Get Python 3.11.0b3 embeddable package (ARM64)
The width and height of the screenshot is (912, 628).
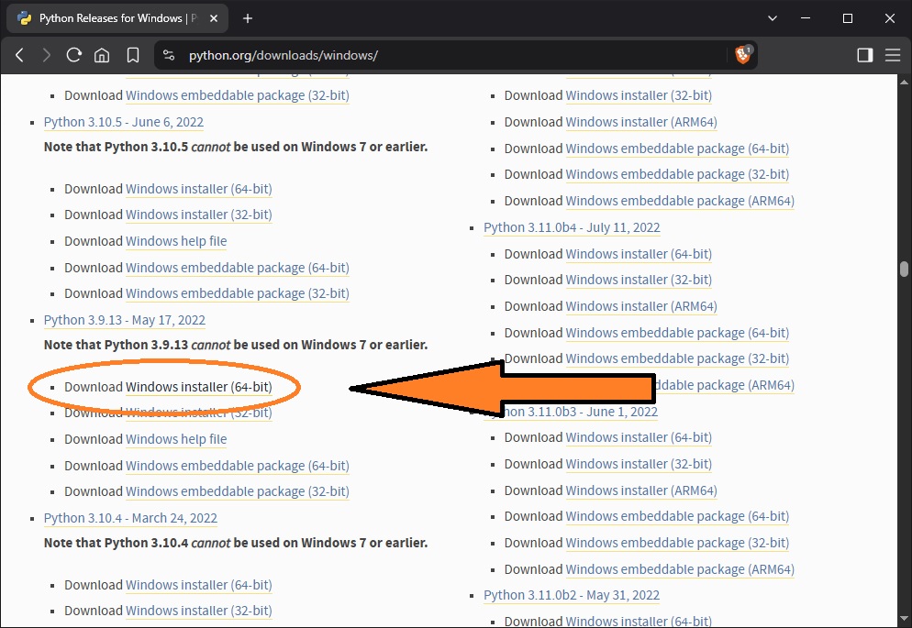click(x=680, y=570)
